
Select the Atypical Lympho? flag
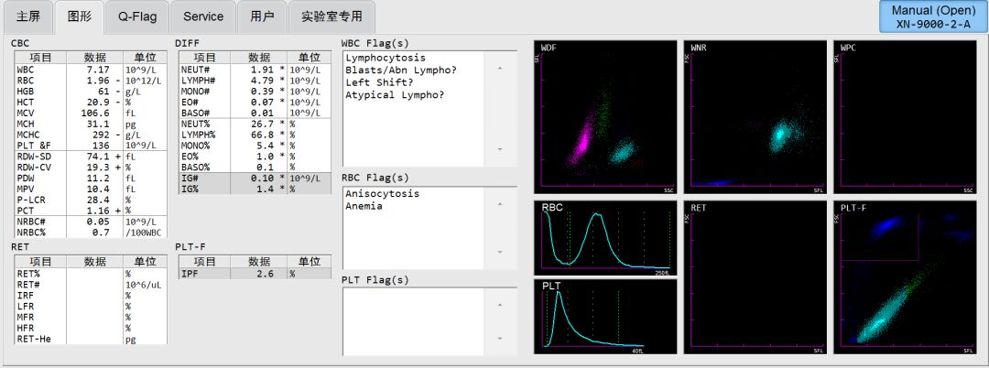click(x=395, y=95)
